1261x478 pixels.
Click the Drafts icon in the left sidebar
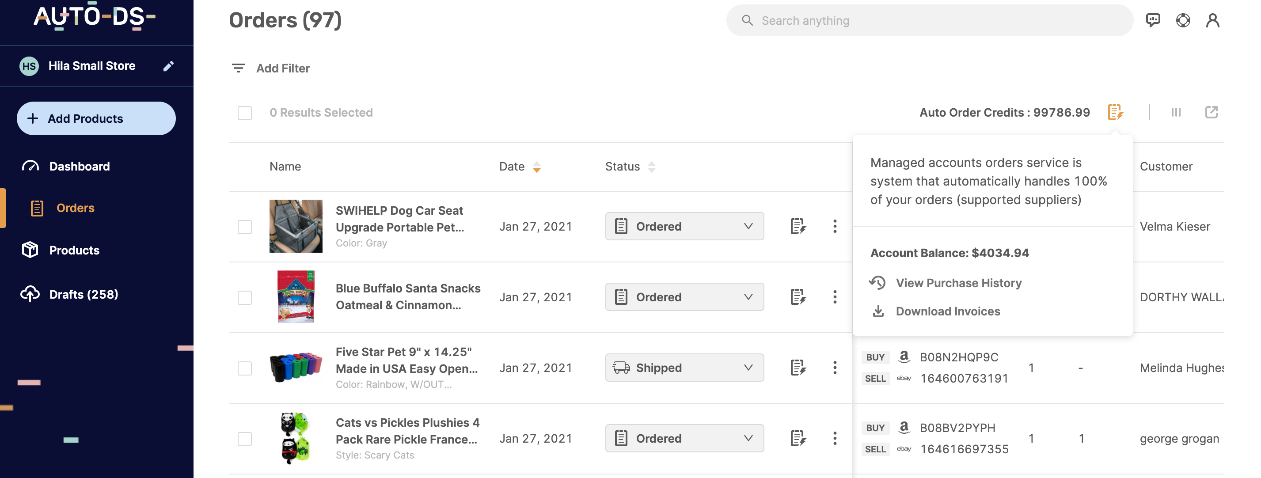click(x=30, y=294)
